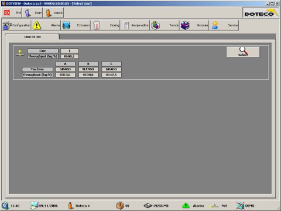Viewport: 281px width, 211px height.
Task: Open the Dosing section icon
Action: pos(96,25)
